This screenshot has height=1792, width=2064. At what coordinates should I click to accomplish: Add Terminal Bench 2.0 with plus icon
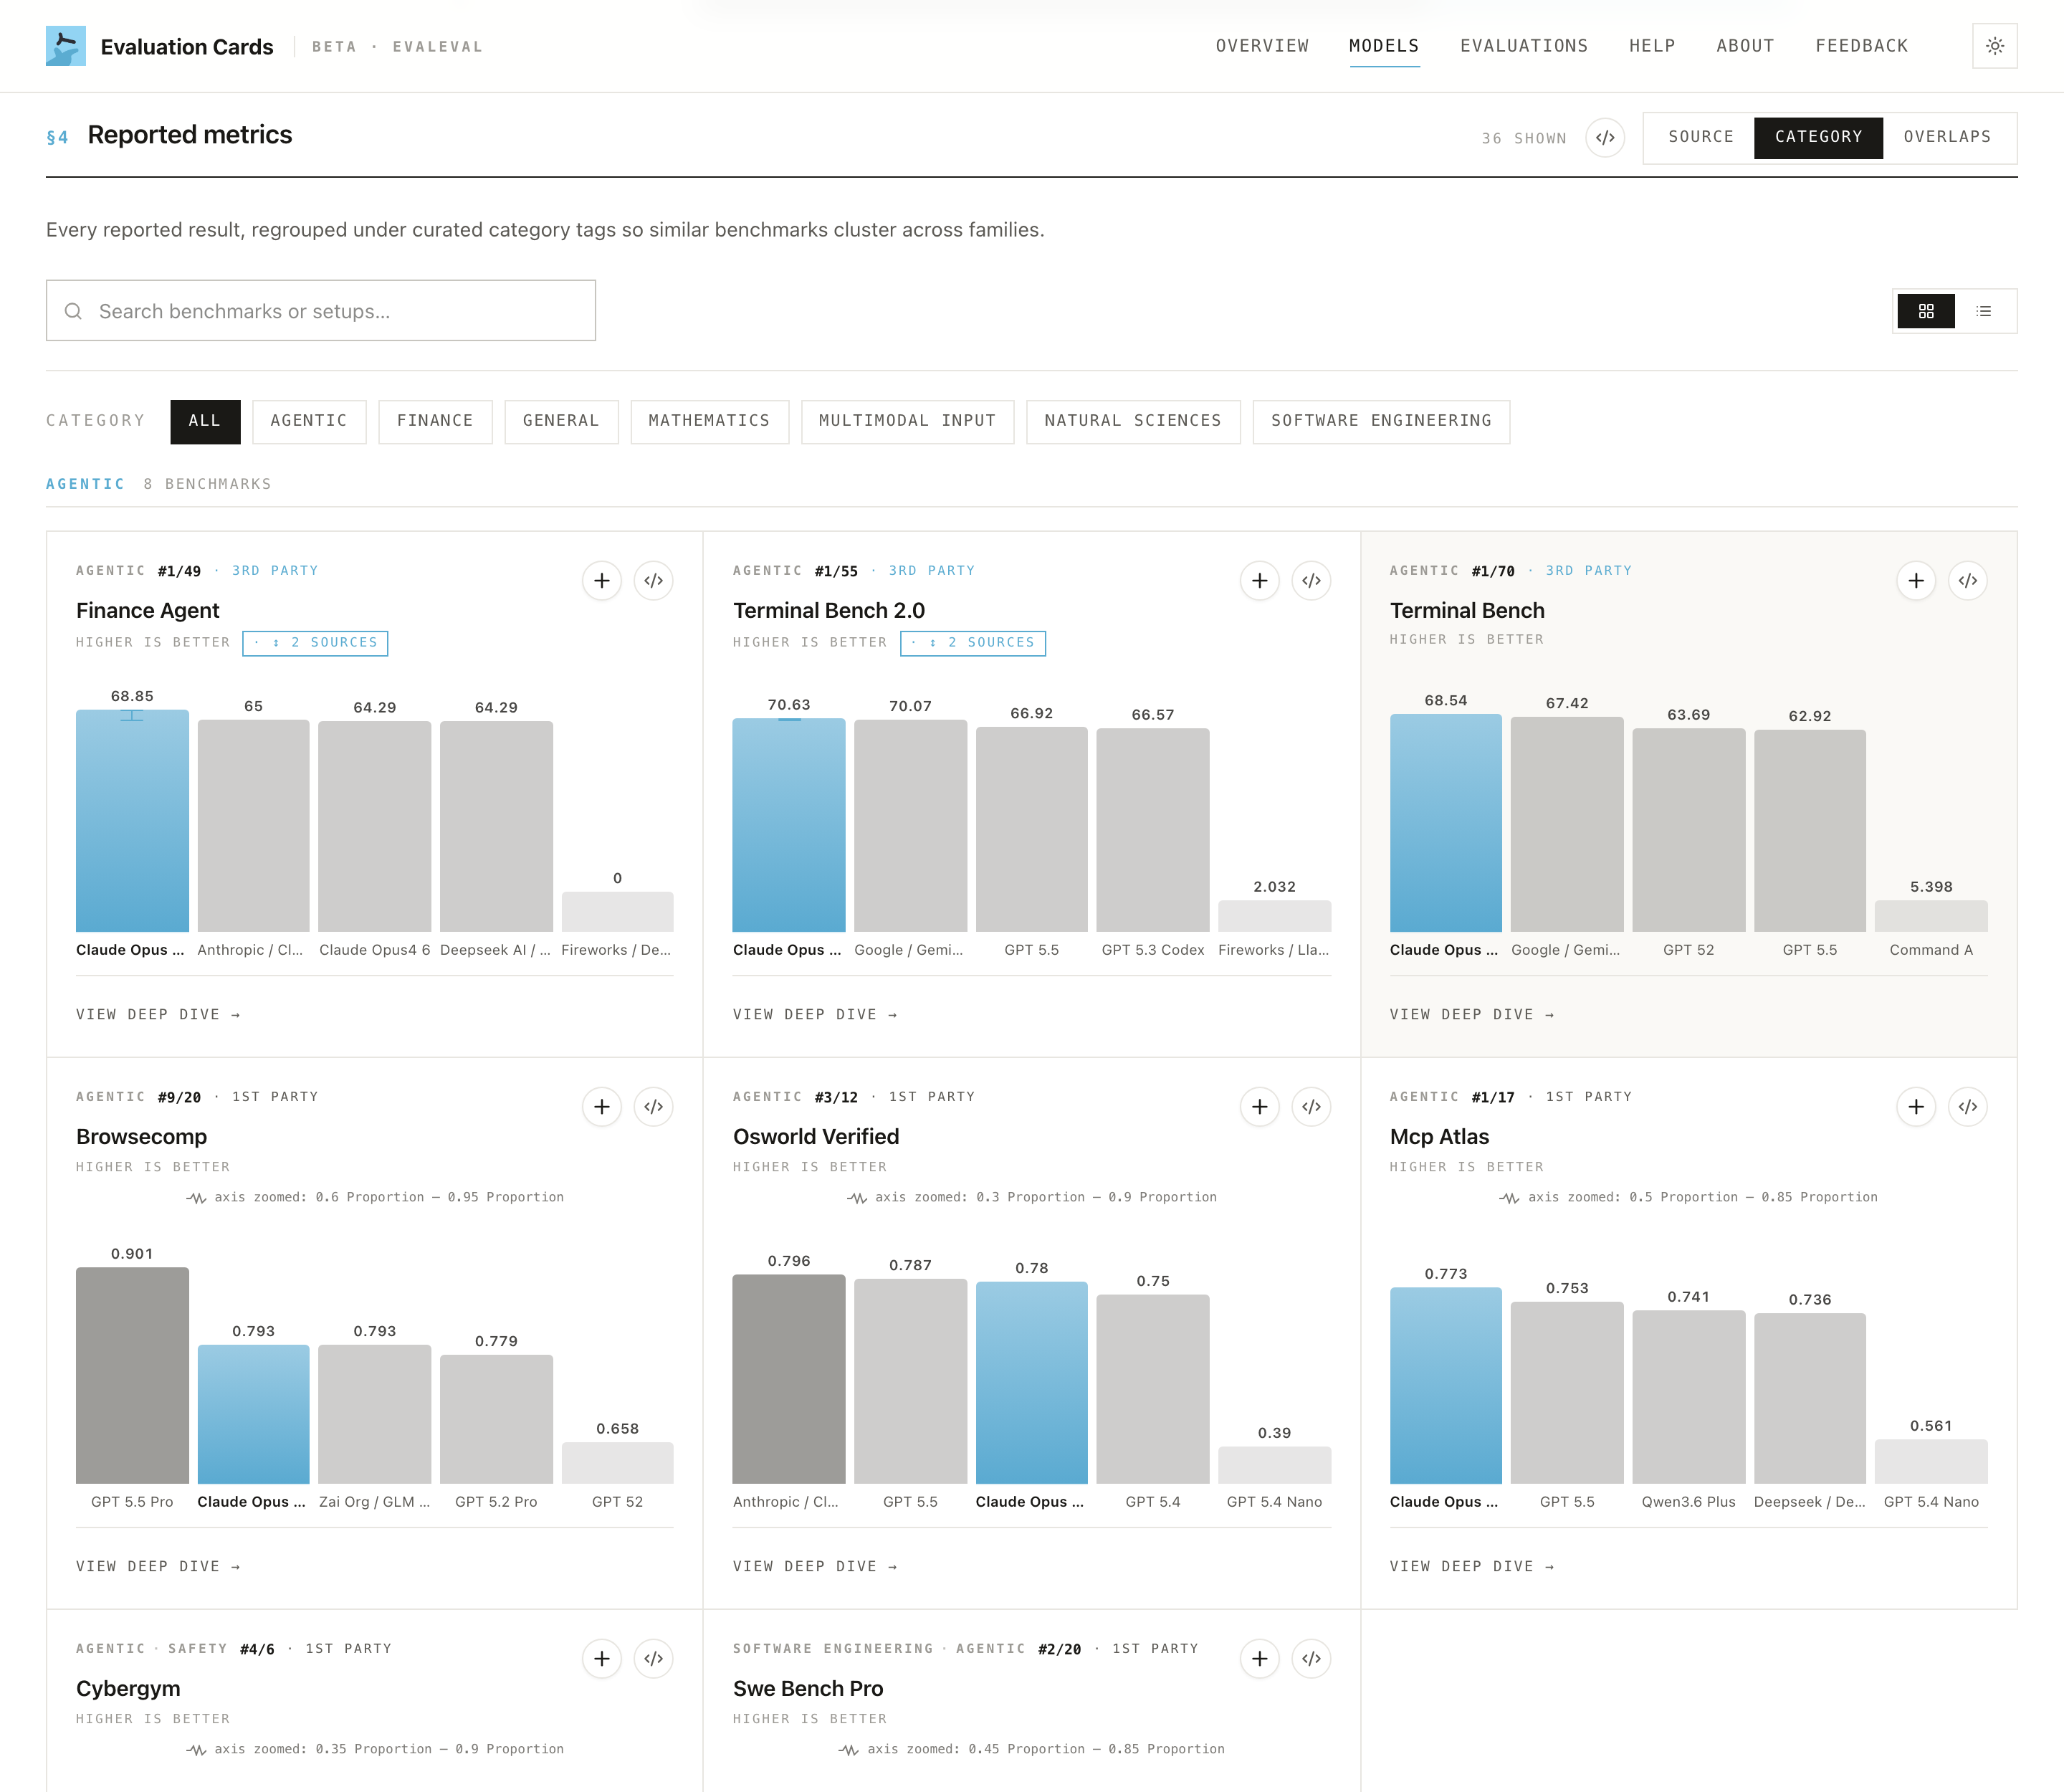click(x=1260, y=581)
